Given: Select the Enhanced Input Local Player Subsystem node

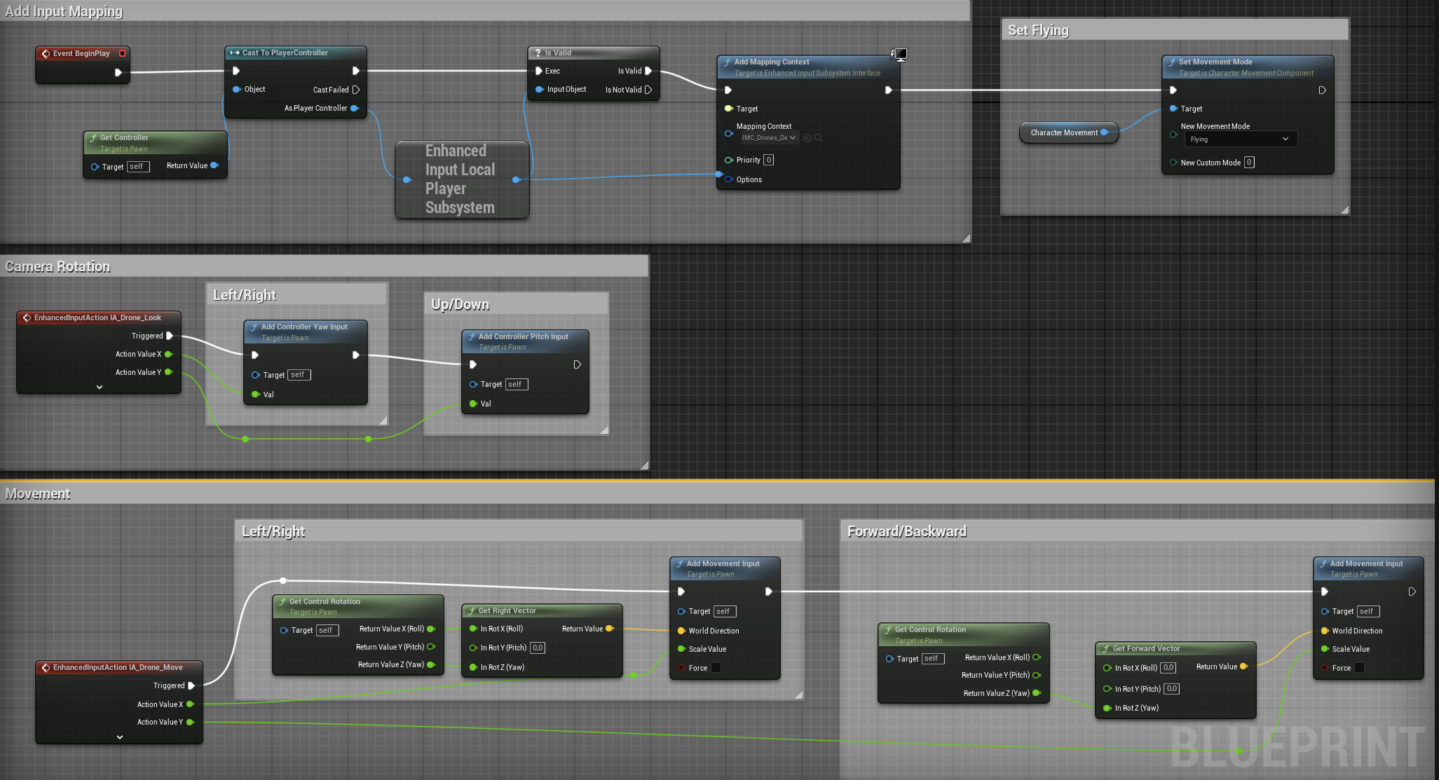Looking at the screenshot, I should (460, 179).
